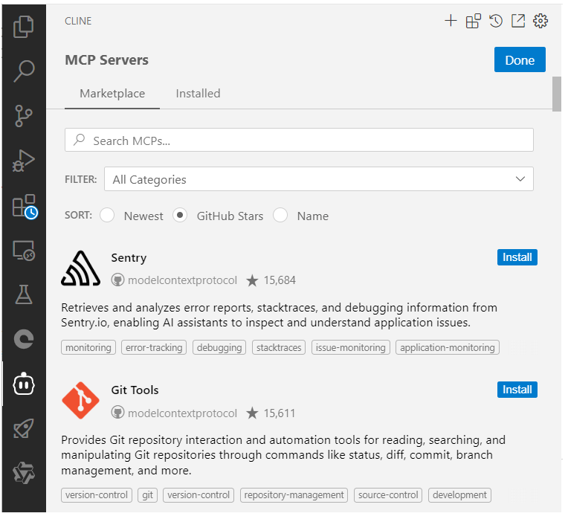568x519 pixels.
Task: Open the Source Control view
Action: coord(24,116)
